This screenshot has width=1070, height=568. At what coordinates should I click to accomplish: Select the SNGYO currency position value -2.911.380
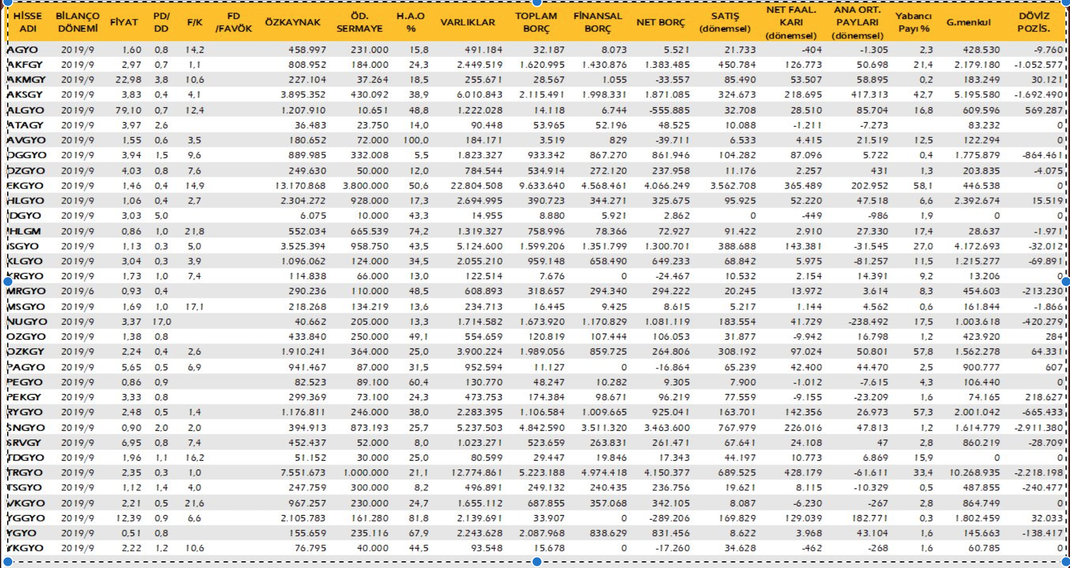pos(1038,428)
